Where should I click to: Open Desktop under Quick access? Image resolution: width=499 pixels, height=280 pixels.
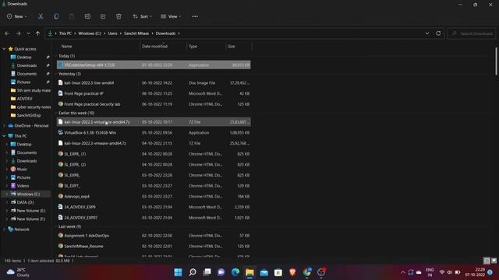pos(24,57)
